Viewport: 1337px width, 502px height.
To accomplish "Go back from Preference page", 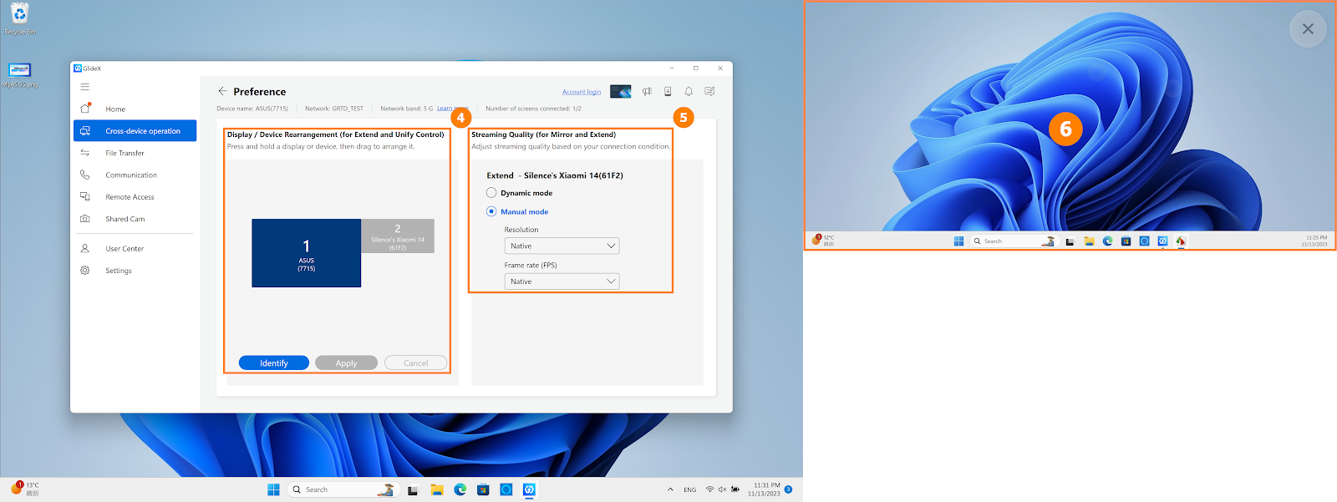I will pos(222,91).
